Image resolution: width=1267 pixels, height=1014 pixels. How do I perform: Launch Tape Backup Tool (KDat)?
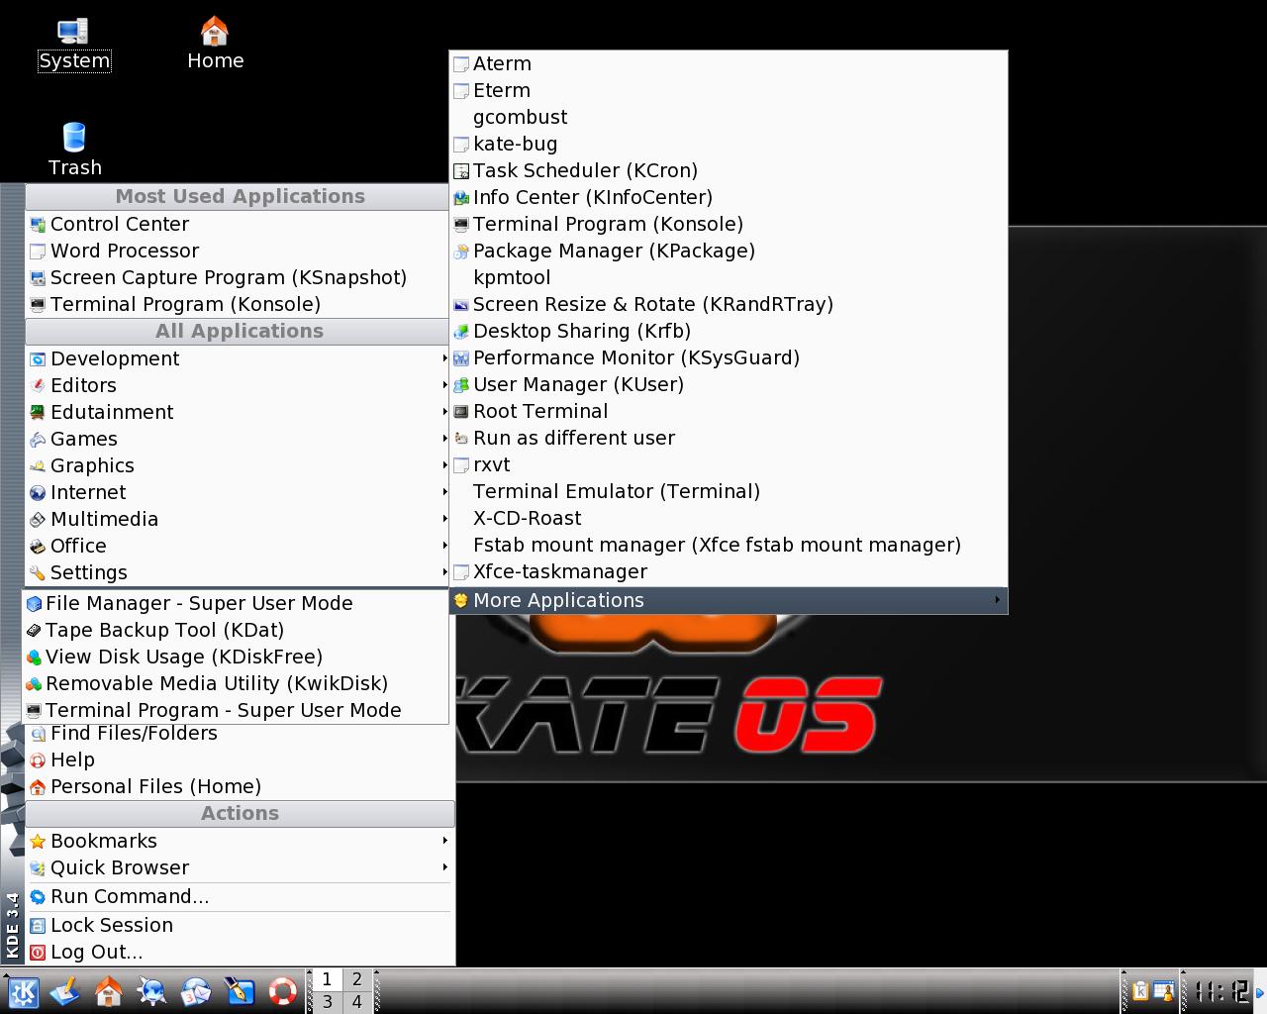click(235, 631)
